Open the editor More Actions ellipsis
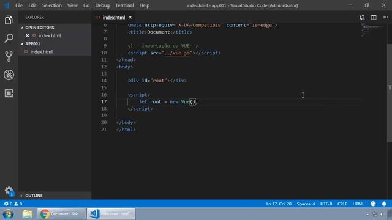Screen dimensions: 392x220 pyautogui.click(x=386, y=17)
